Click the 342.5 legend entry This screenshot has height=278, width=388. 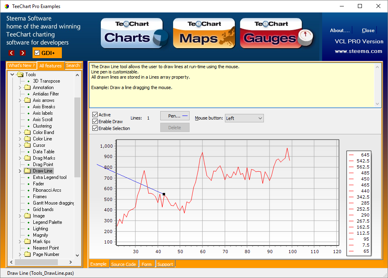359,197
